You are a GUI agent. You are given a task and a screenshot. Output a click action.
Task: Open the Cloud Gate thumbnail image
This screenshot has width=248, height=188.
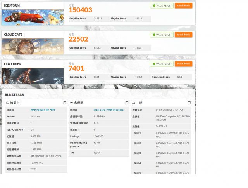(x=33, y=47)
